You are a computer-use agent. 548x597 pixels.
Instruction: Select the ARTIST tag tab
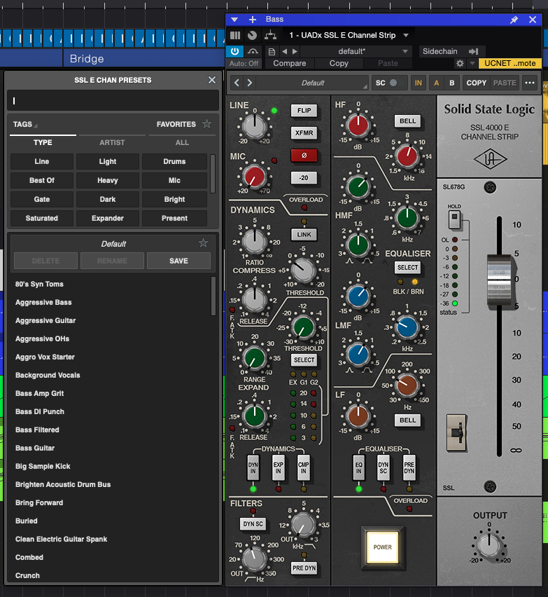click(112, 142)
